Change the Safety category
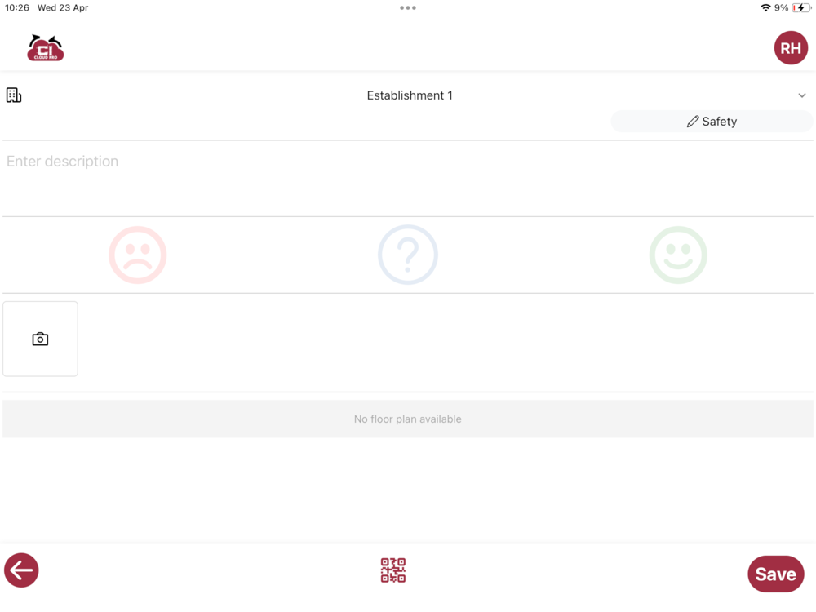 [x=712, y=122]
